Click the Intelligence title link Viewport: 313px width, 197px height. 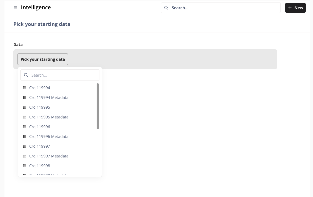36,8
